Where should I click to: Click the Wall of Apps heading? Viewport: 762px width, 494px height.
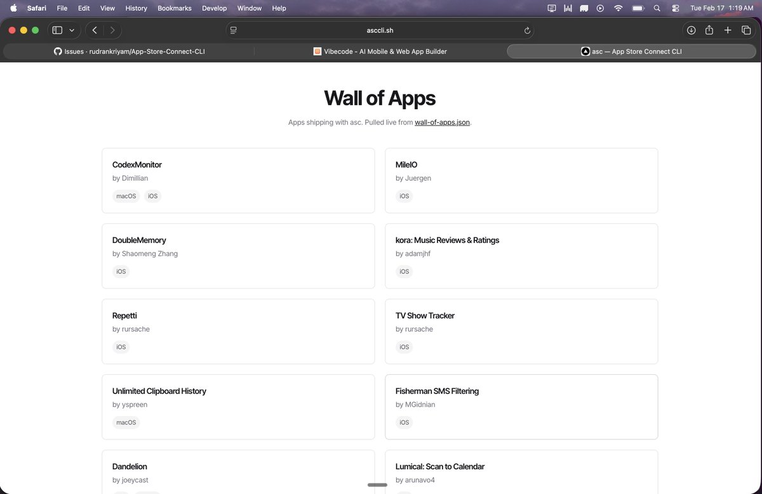(x=380, y=98)
